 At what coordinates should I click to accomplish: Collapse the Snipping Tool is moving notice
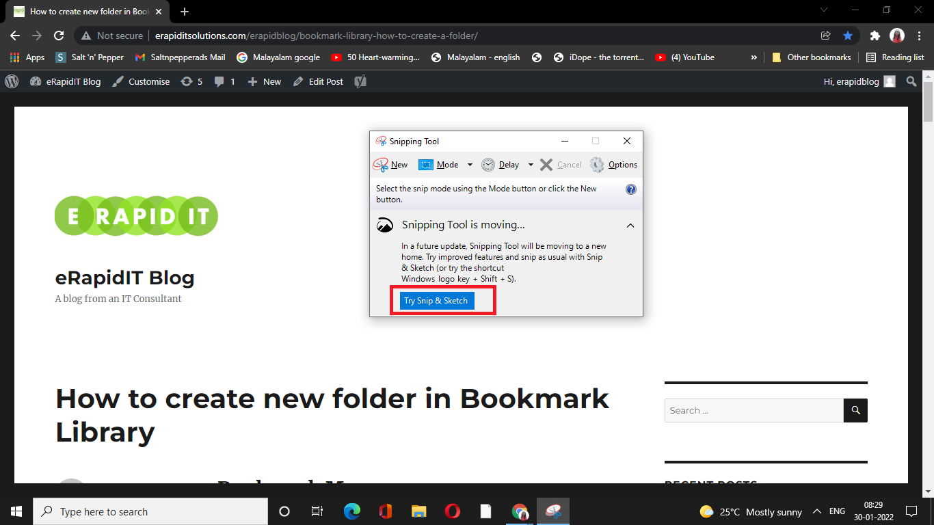630,225
